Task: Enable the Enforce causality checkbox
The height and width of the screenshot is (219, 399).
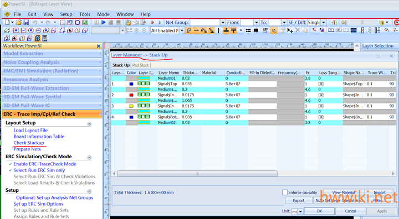Action: click(285, 192)
